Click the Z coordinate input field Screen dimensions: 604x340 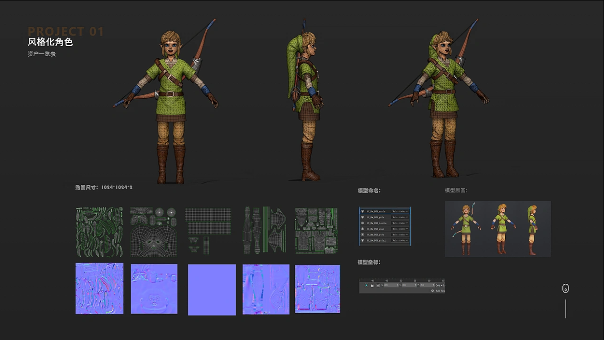click(x=427, y=285)
